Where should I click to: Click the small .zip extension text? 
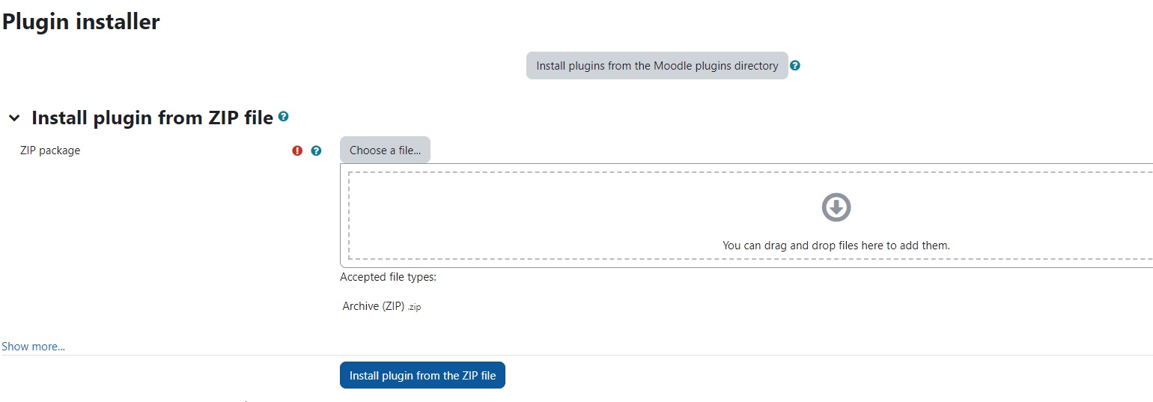[414, 307]
